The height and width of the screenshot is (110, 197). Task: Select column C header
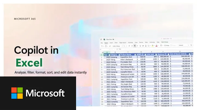tap(128, 52)
